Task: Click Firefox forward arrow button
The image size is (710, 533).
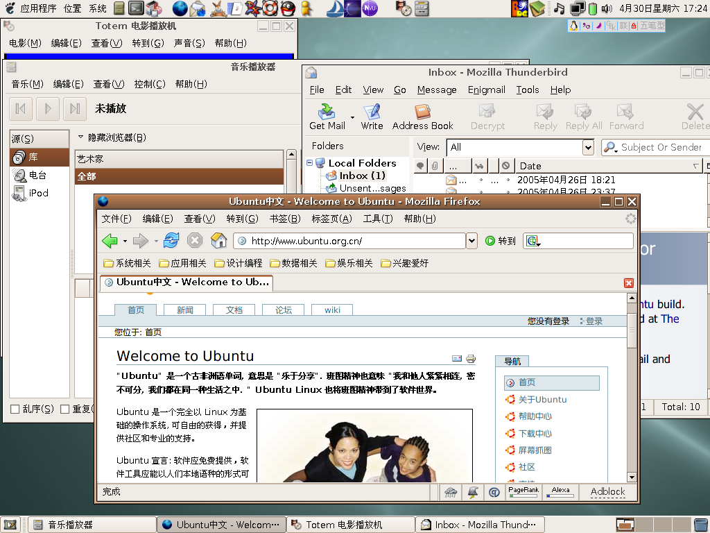Action: pyautogui.click(x=140, y=241)
